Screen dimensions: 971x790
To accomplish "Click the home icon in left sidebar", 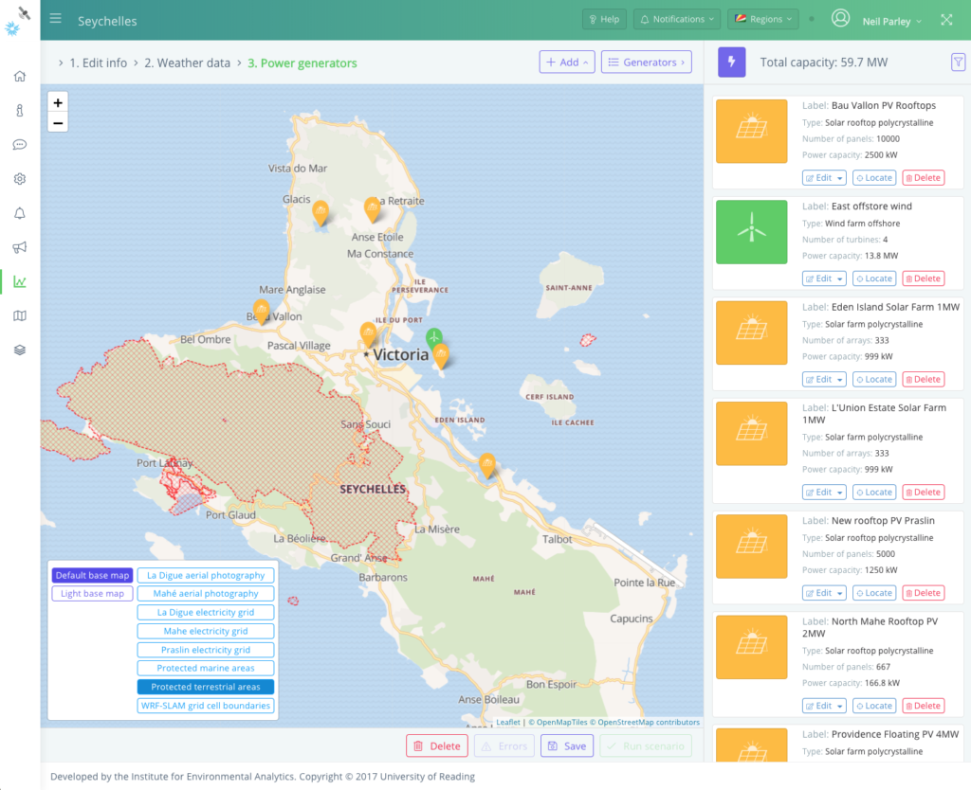I will [20, 77].
